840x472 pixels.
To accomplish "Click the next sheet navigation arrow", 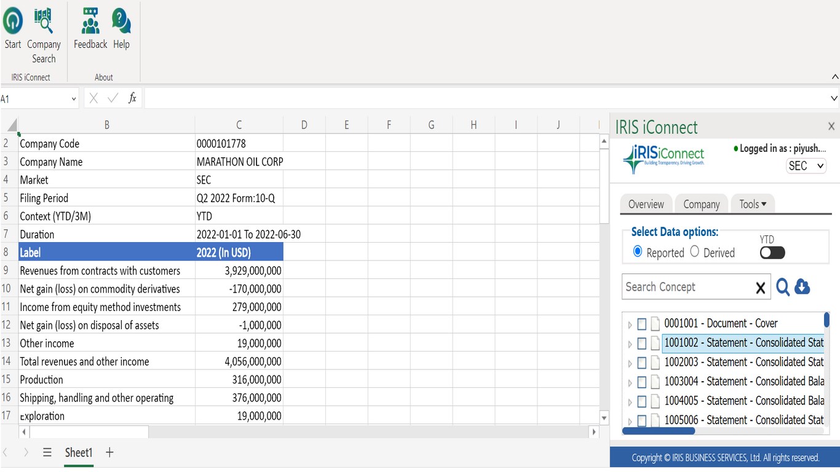I will tap(26, 452).
